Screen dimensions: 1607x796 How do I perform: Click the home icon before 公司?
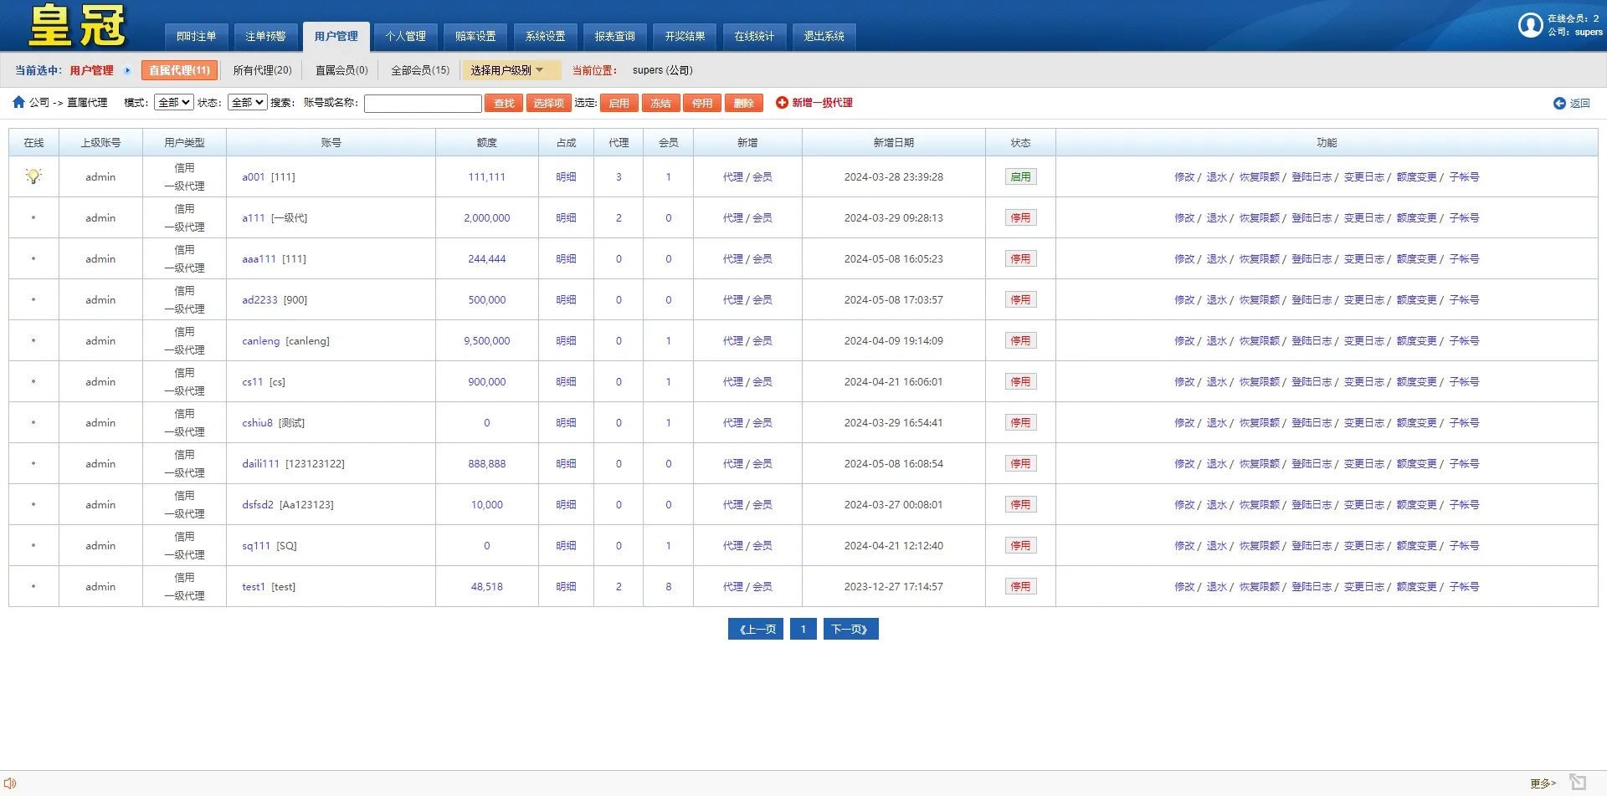pyautogui.click(x=18, y=102)
